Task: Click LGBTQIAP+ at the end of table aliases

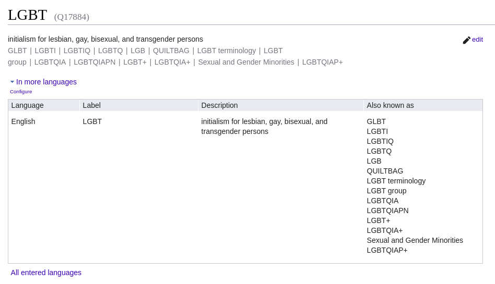Action: (x=387, y=250)
